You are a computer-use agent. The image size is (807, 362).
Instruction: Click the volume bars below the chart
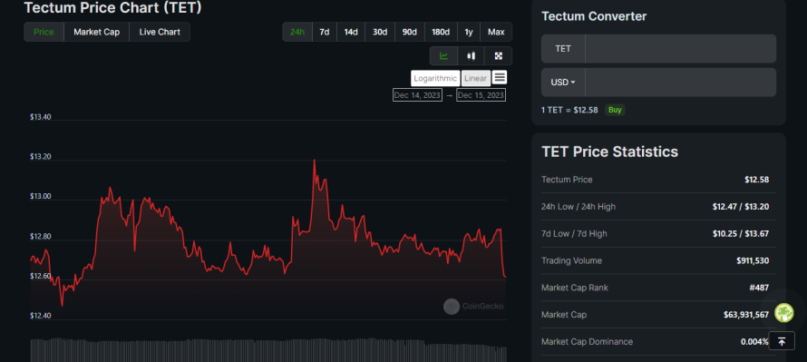[x=268, y=349]
